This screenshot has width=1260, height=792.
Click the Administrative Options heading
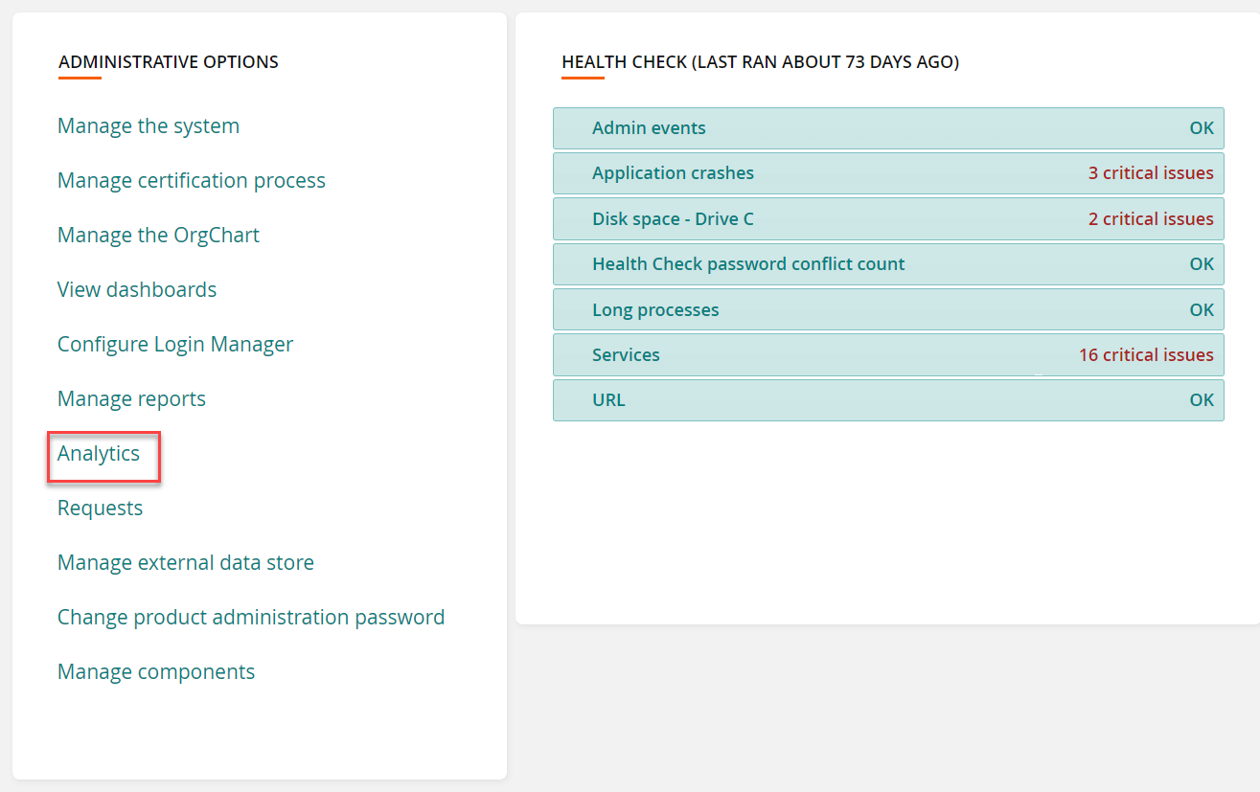(169, 62)
